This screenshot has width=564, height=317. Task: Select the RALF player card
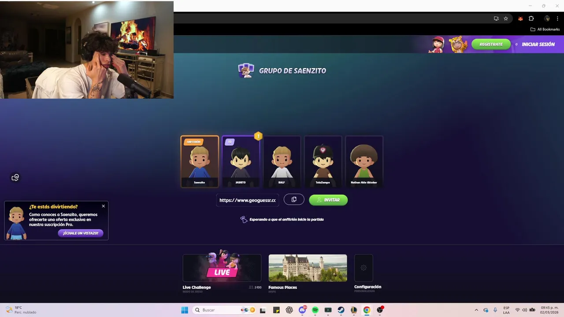282,162
